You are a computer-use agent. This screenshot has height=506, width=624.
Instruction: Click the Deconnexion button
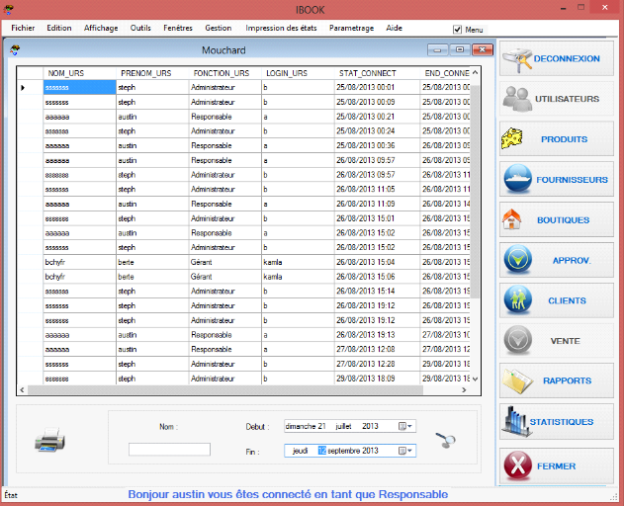(x=557, y=59)
